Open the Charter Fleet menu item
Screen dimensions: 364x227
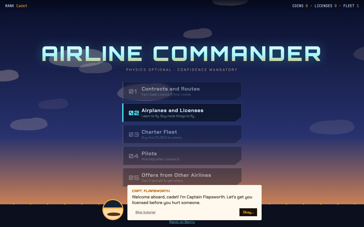[x=182, y=134]
